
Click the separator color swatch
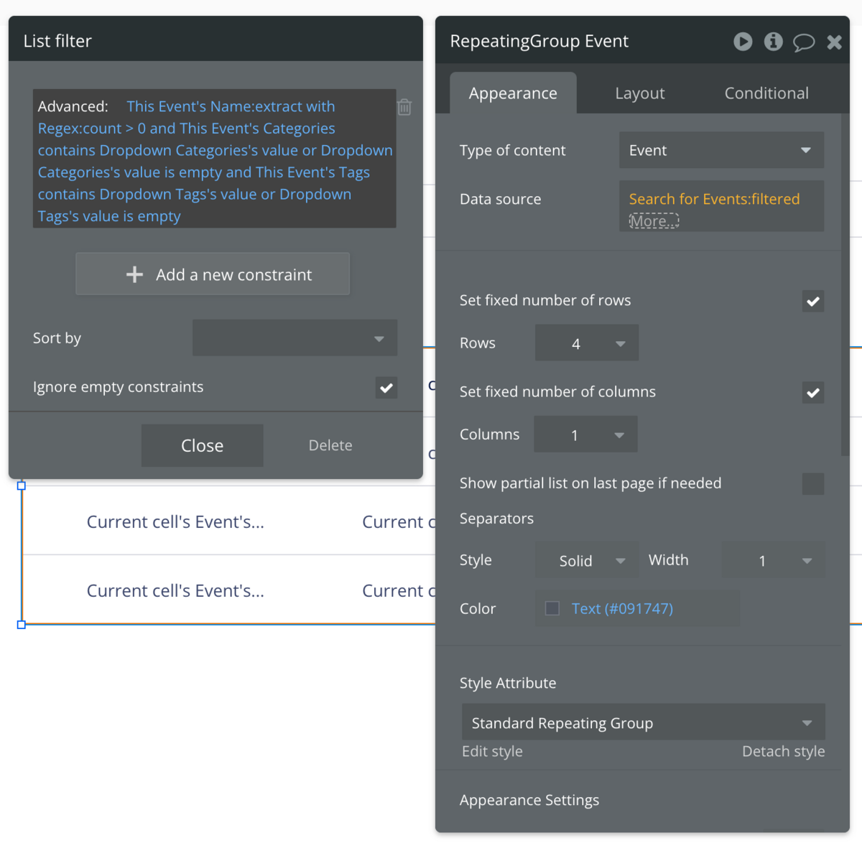click(x=552, y=608)
